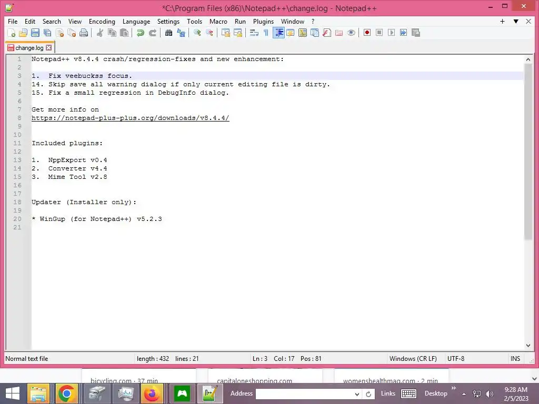Paste clipboard using the Paste icon
This screenshot has height=404, width=539.
pos(124,33)
